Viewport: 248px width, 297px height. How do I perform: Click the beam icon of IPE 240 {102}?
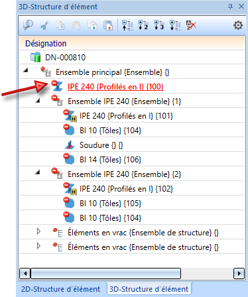pos(70,188)
